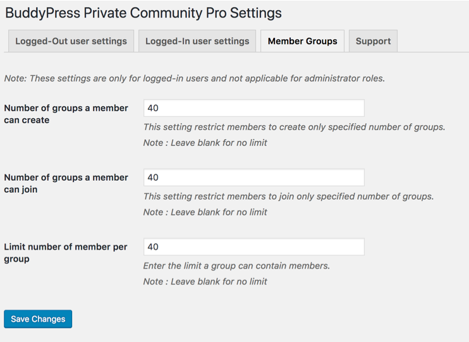Click the "Limit number of member per group" label
The height and width of the screenshot is (342, 469).
(66, 253)
